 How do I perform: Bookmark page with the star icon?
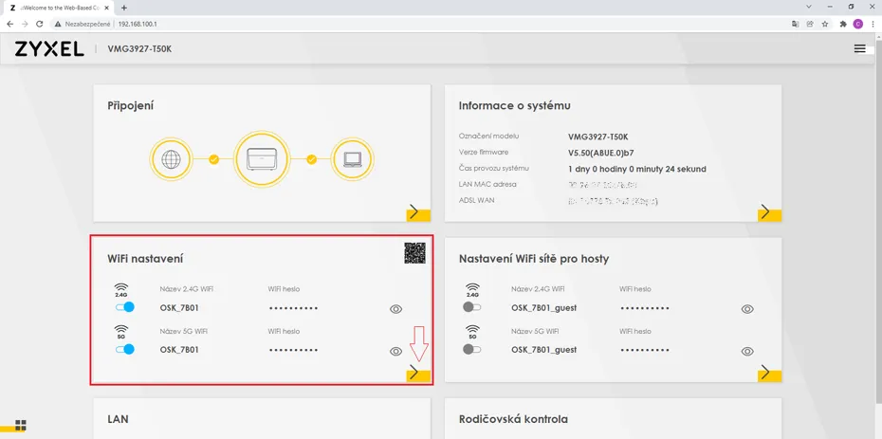coord(825,24)
